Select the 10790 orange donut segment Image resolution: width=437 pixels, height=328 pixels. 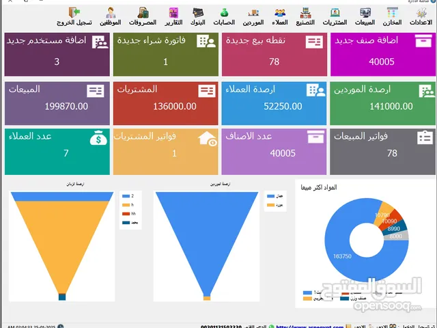coord(383,213)
